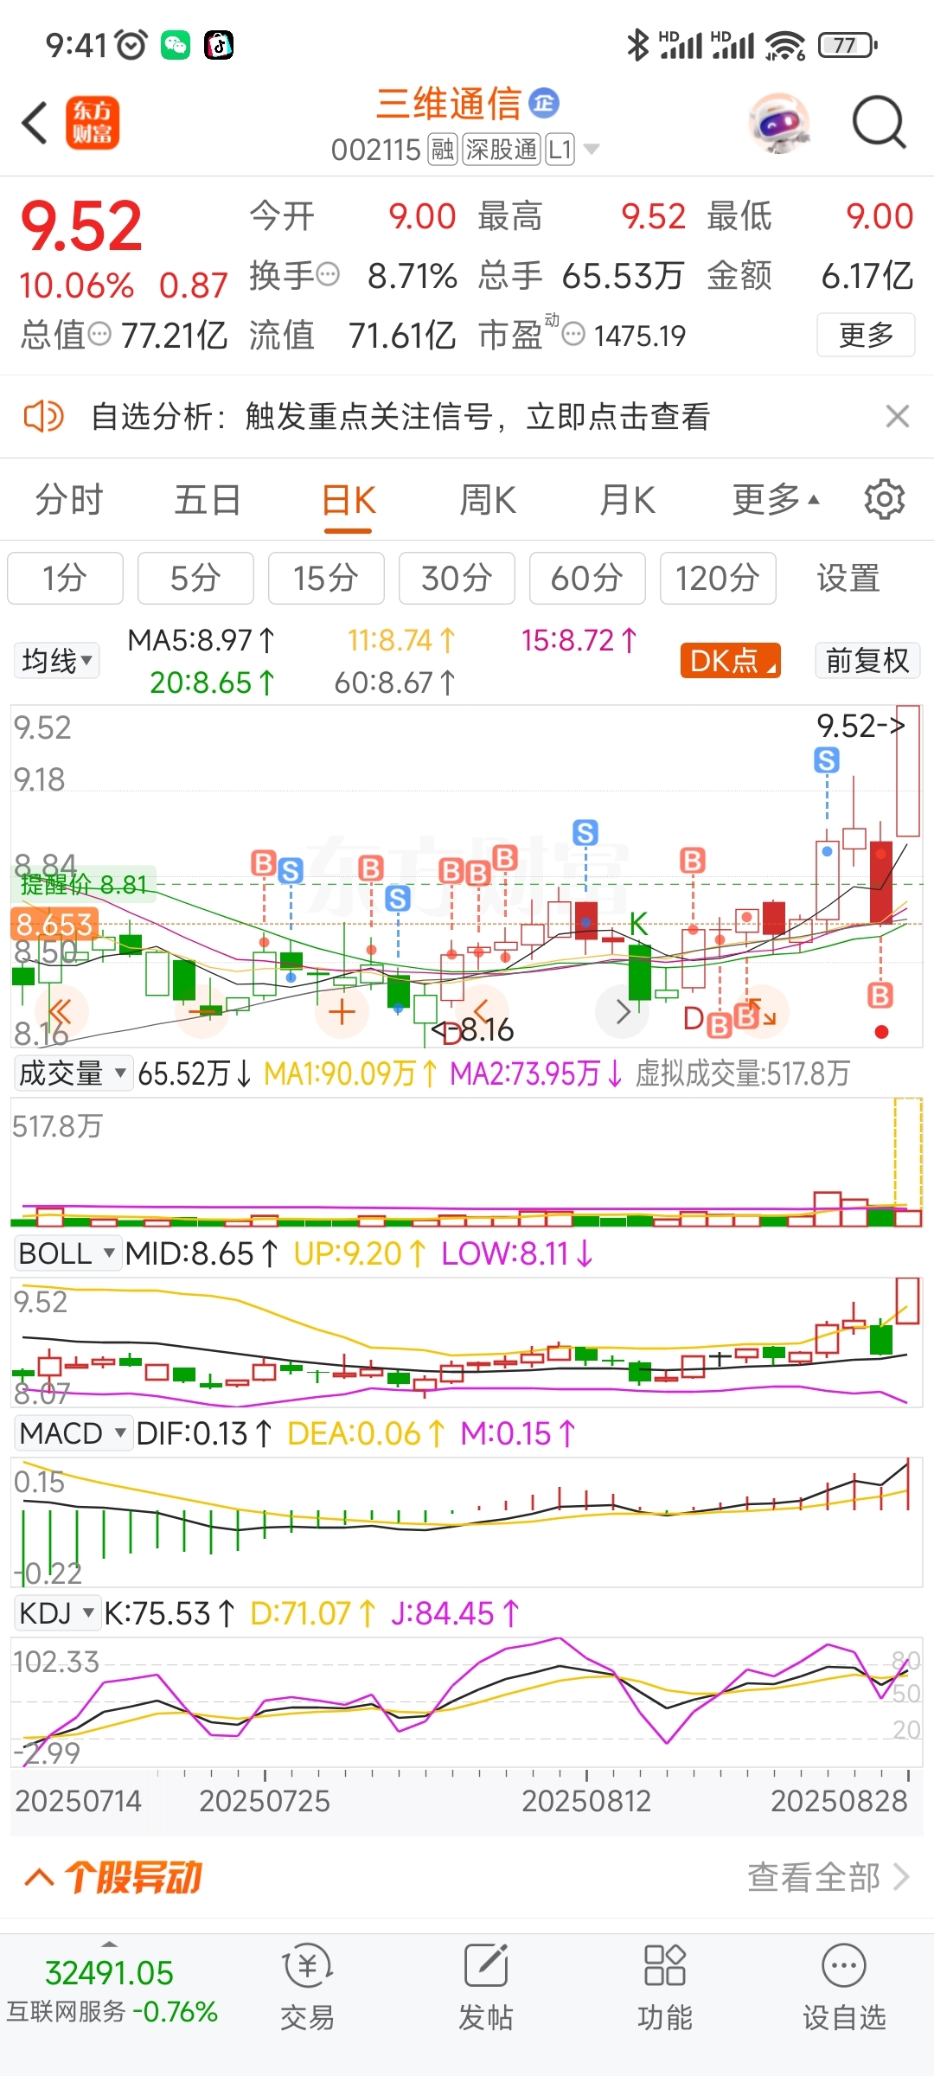Tap the speaker announcement icon

pos(43,416)
